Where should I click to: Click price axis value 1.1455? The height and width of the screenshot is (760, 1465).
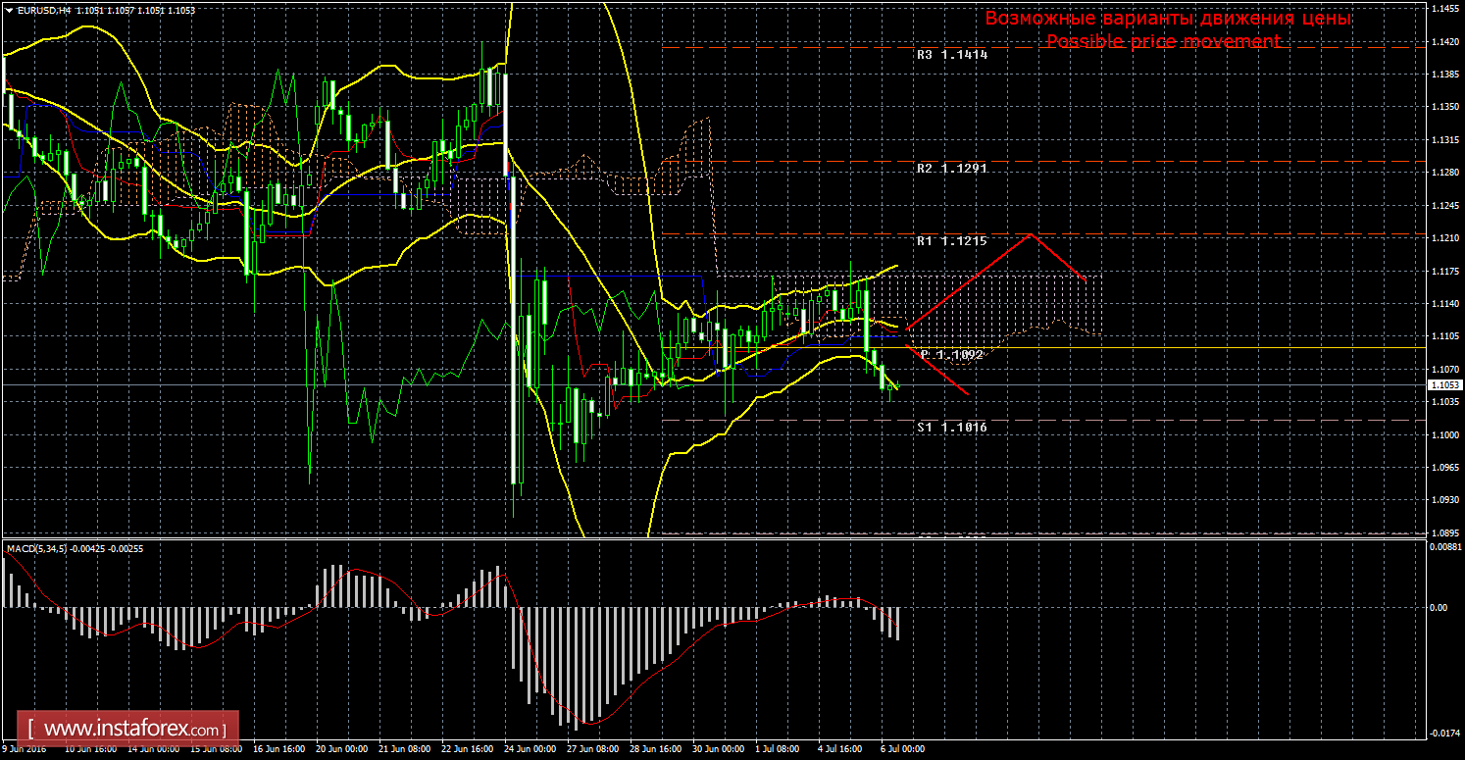tap(1445, 8)
